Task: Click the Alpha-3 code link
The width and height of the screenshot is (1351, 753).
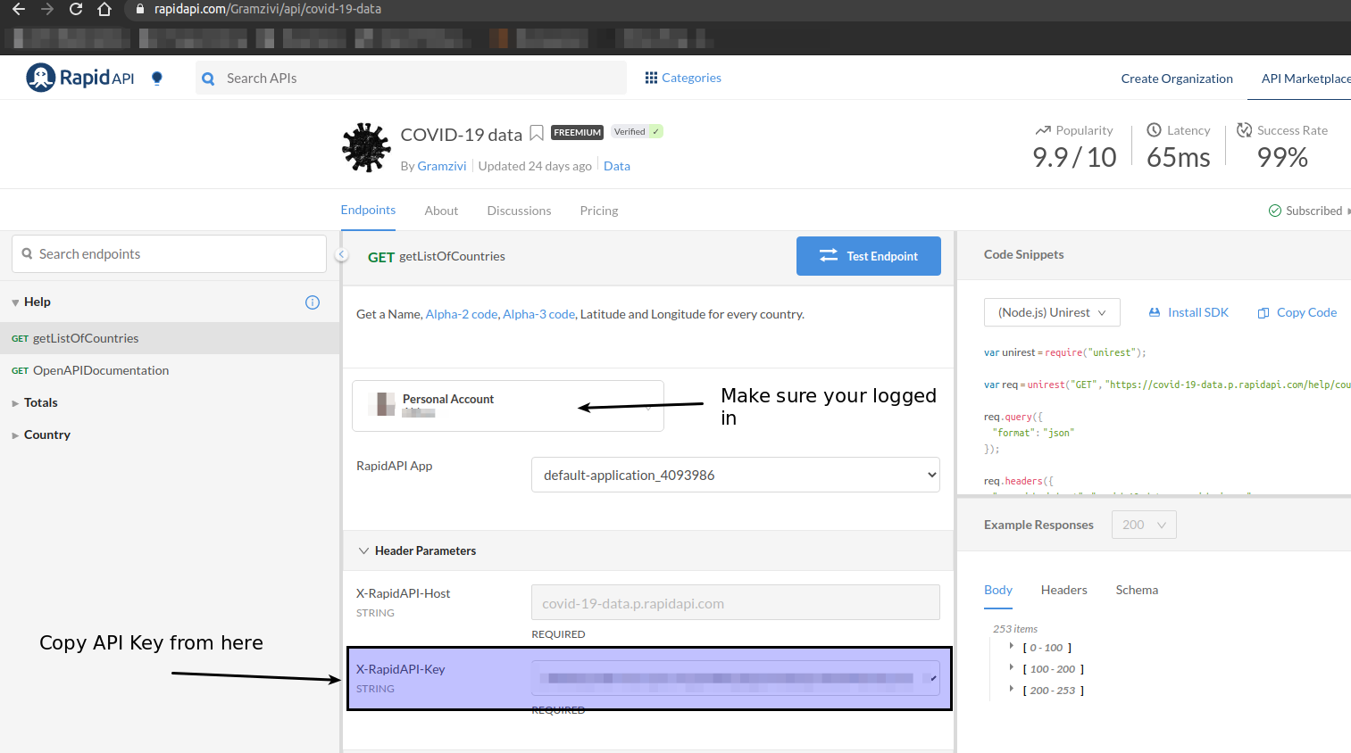Action: coord(538,314)
